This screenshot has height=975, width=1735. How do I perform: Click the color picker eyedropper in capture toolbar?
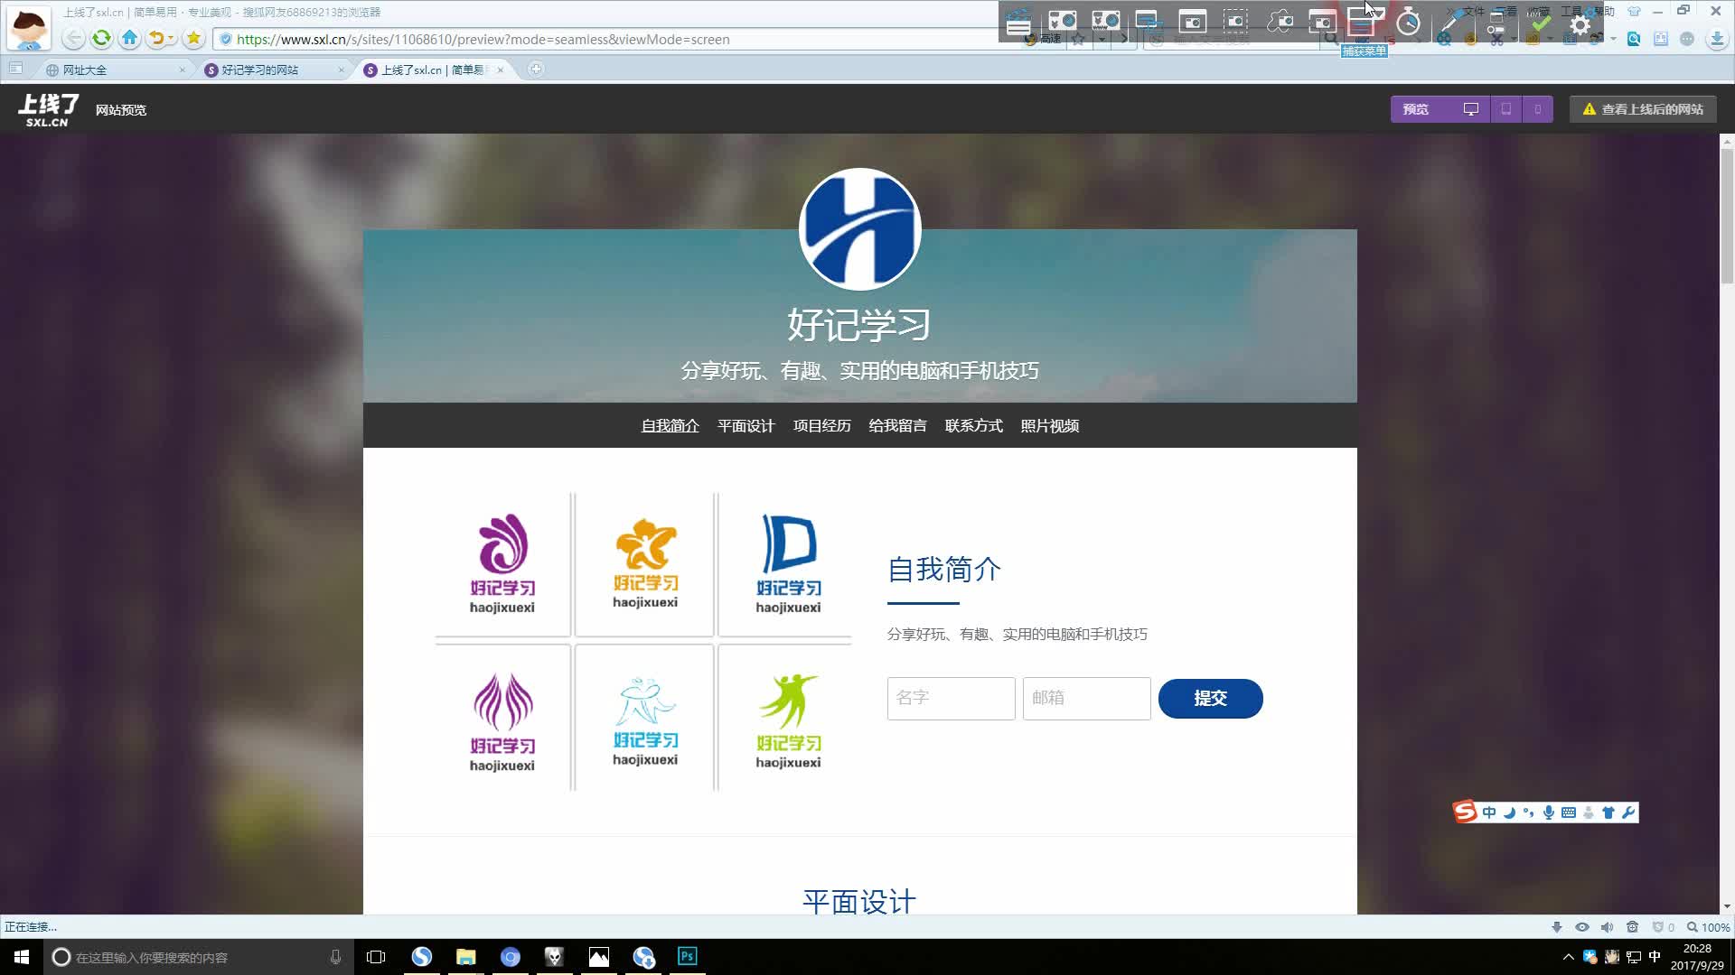pyautogui.click(x=1450, y=22)
